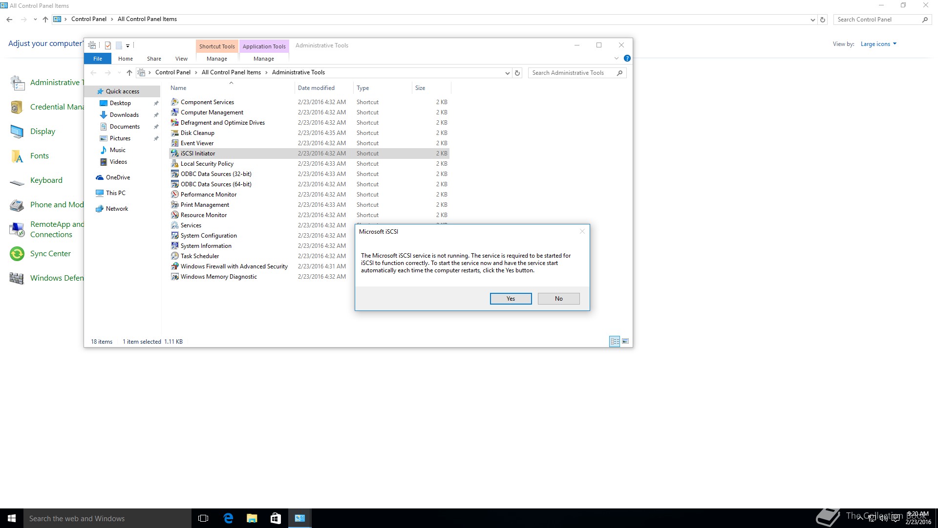Open Manage tab under Shortcut Tools
The image size is (938, 528).
(x=217, y=59)
